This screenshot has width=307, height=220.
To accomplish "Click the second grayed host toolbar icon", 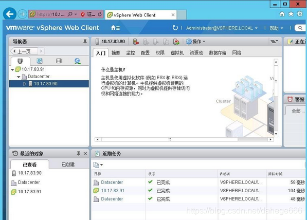I will tap(146, 42).
